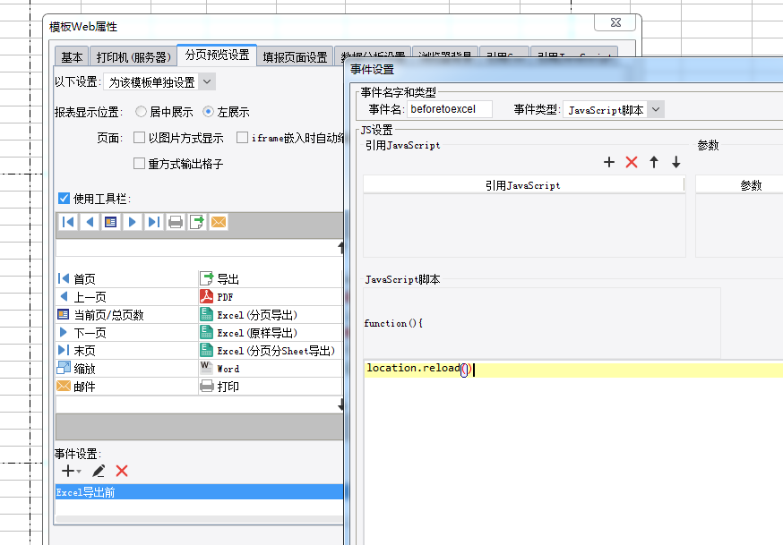Move referenced JavaScript down with arrow

point(675,162)
